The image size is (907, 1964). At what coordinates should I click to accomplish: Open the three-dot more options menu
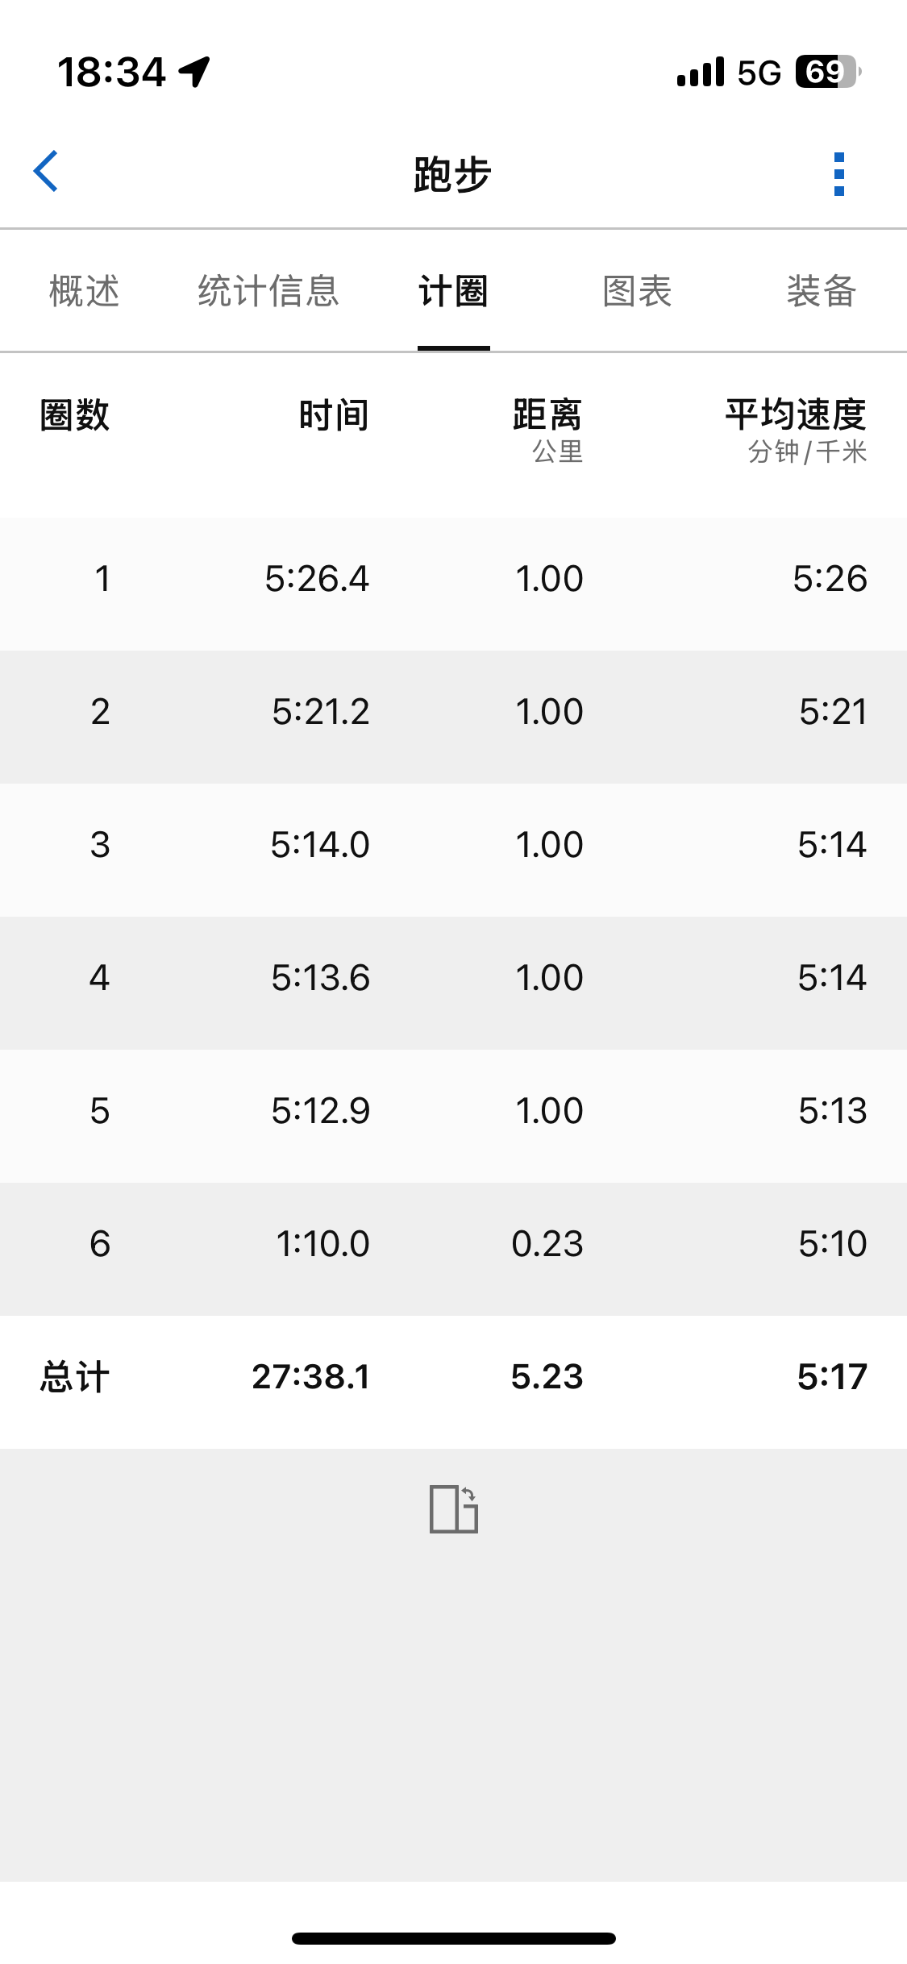click(839, 173)
